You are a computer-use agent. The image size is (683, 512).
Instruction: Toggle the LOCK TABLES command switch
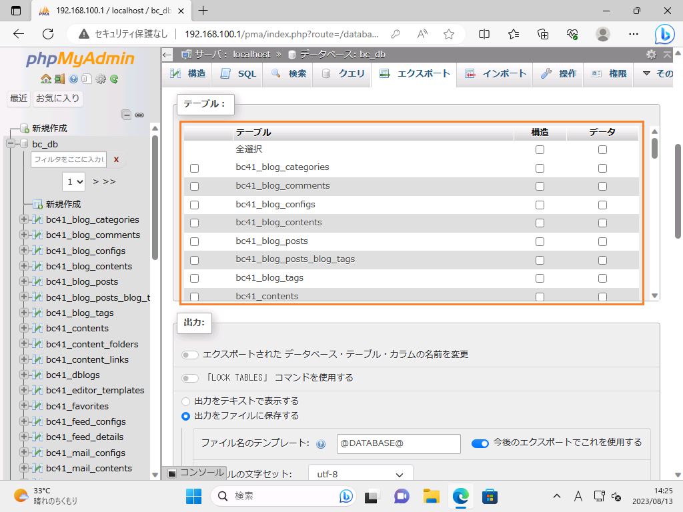(191, 378)
